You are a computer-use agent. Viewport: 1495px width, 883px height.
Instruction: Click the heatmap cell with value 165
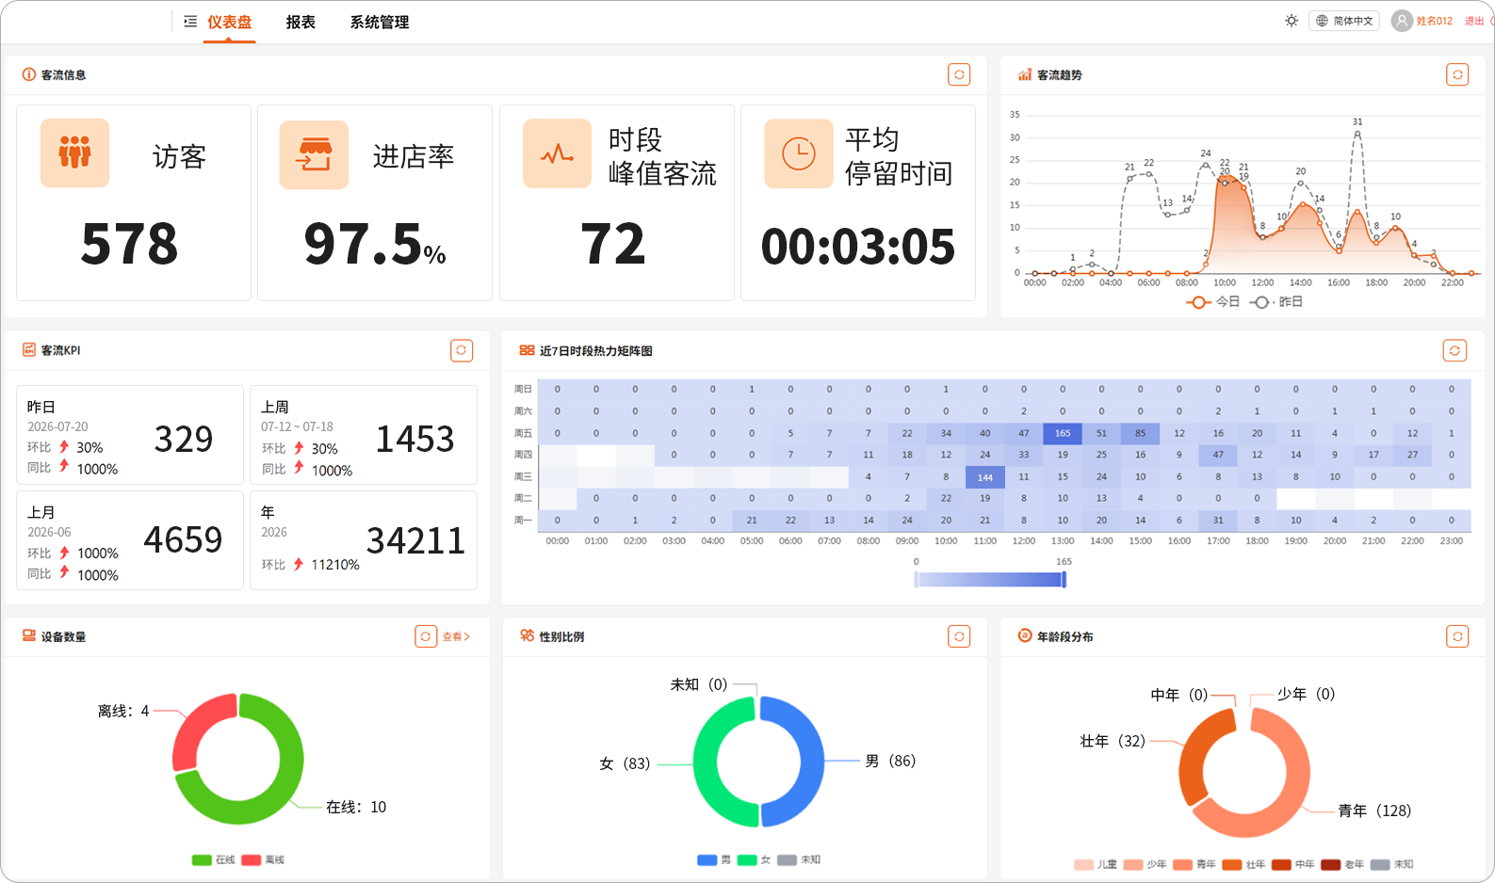point(1063,433)
